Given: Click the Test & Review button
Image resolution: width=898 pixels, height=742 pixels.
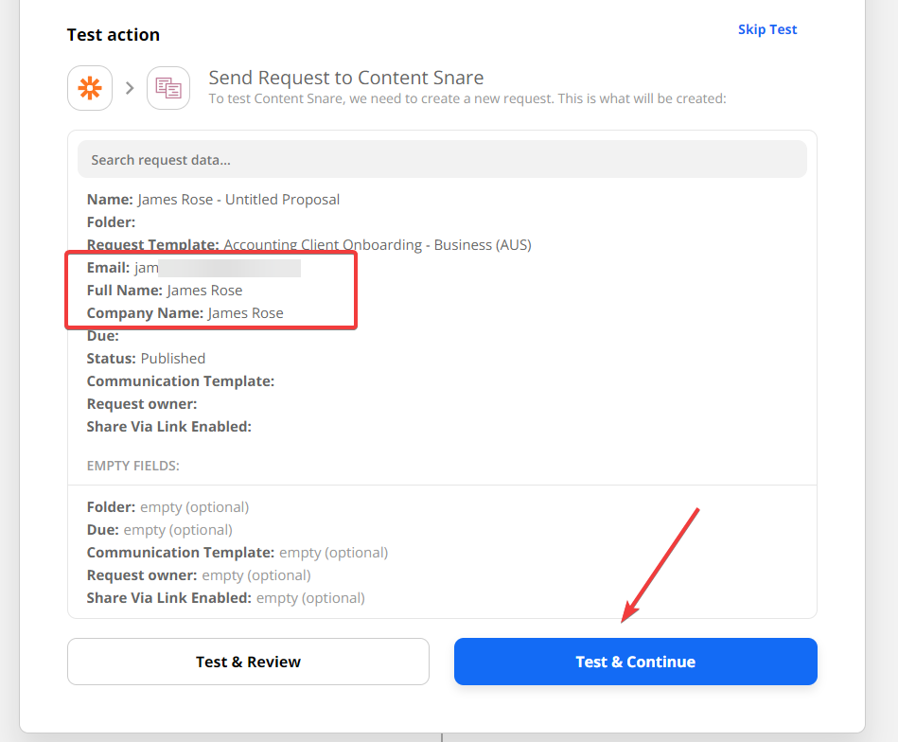Looking at the screenshot, I should [x=248, y=662].
